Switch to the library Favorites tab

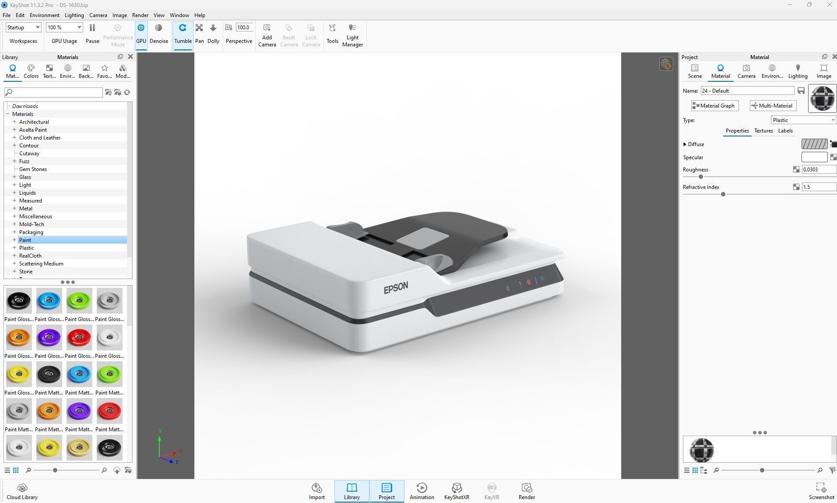coord(104,71)
